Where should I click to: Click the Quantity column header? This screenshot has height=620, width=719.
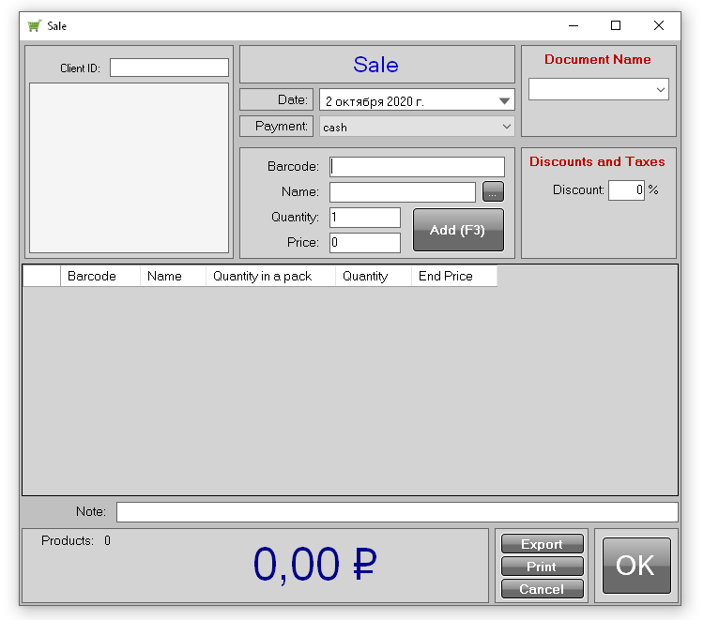374,276
